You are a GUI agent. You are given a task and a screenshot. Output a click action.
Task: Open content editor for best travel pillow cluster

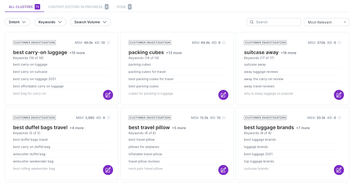pos(223,170)
